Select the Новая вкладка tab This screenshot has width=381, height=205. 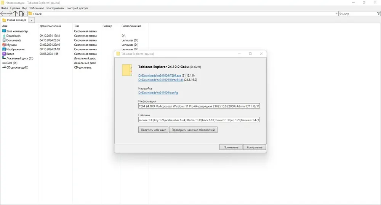point(14,20)
